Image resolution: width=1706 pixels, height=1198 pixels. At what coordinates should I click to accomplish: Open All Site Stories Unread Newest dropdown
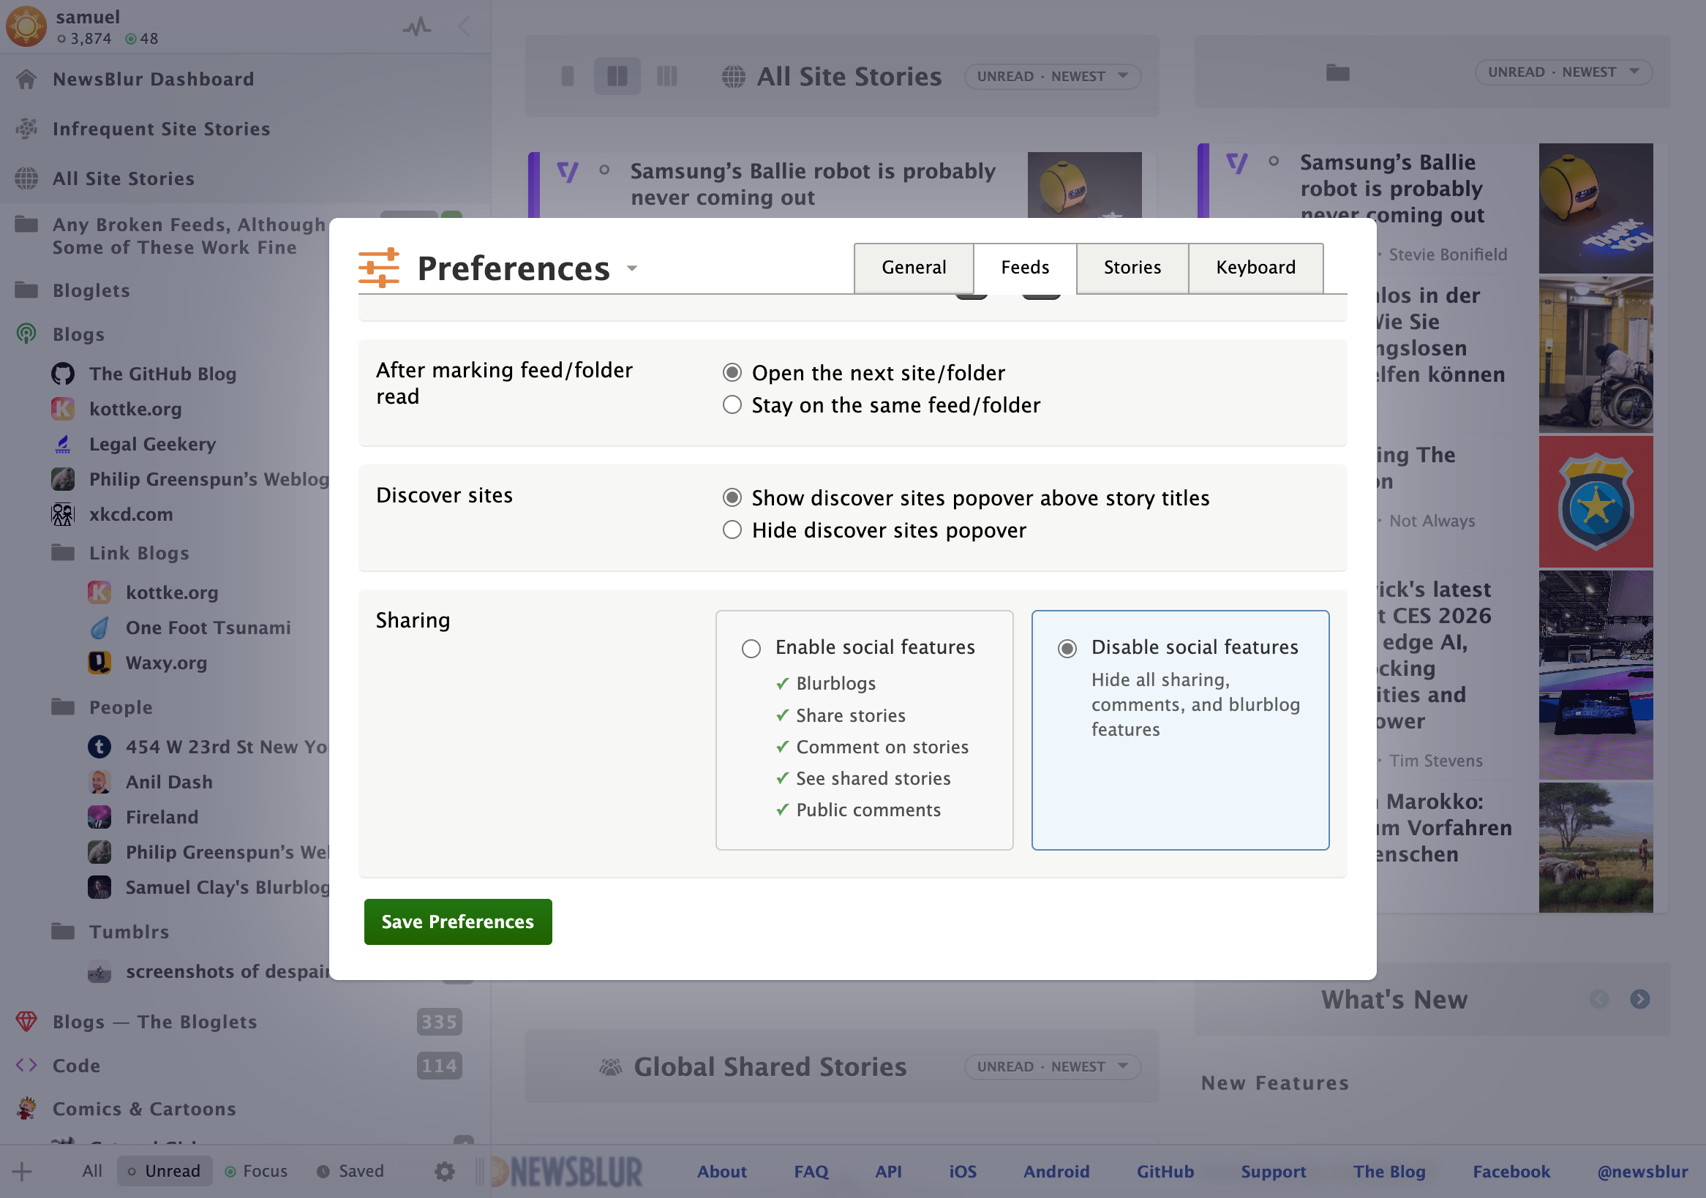point(1051,76)
